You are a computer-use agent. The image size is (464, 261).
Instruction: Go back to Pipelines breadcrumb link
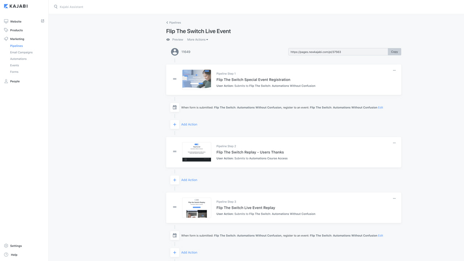(x=175, y=22)
